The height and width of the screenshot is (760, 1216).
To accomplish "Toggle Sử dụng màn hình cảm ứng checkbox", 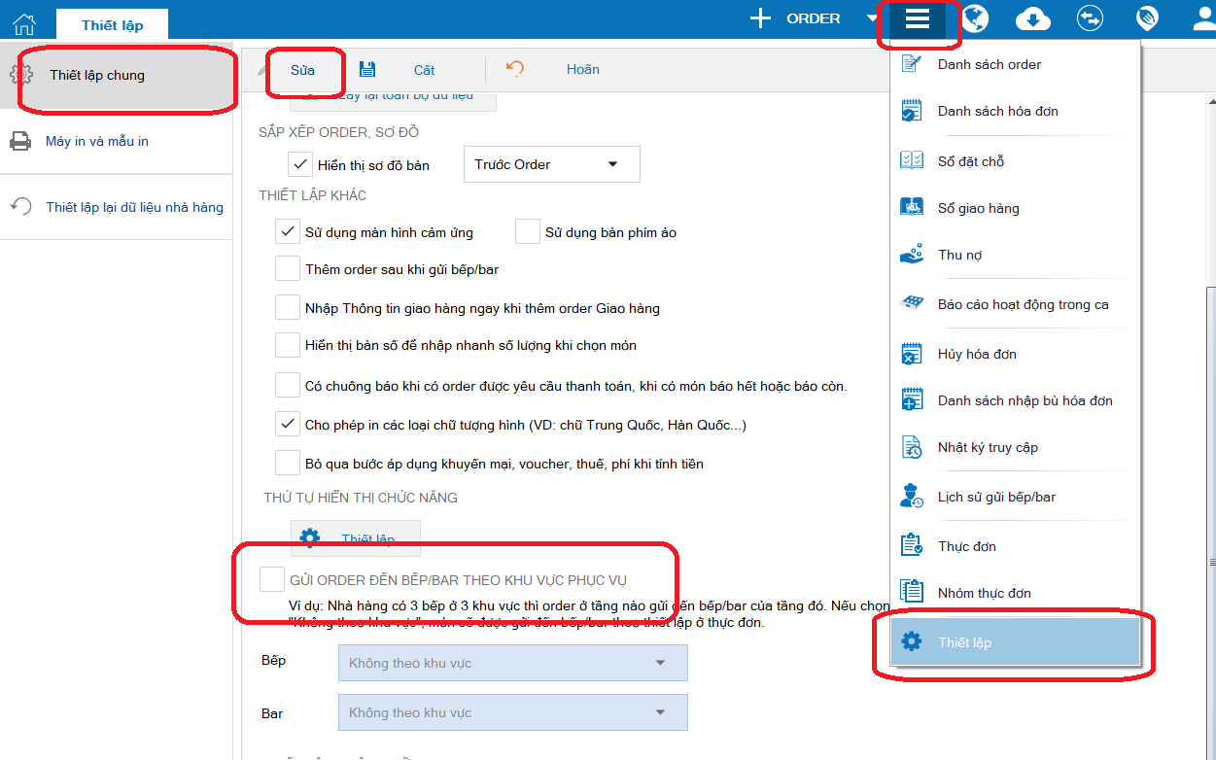I will point(287,232).
